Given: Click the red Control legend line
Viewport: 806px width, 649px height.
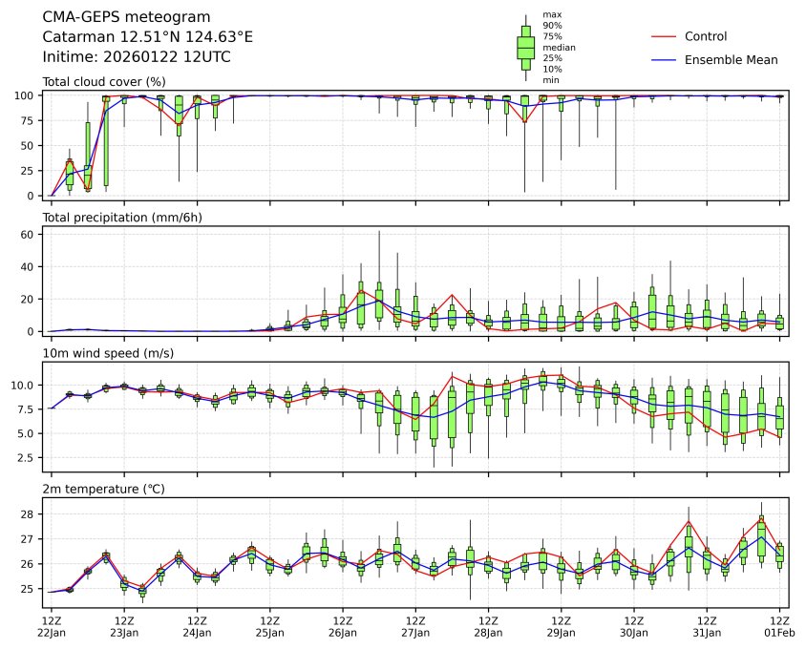Looking at the screenshot, I should click(x=664, y=36).
